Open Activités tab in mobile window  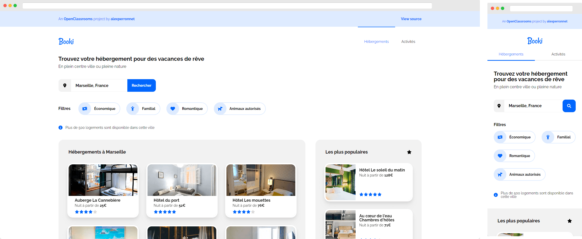pyautogui.click(x=558, y=54)
